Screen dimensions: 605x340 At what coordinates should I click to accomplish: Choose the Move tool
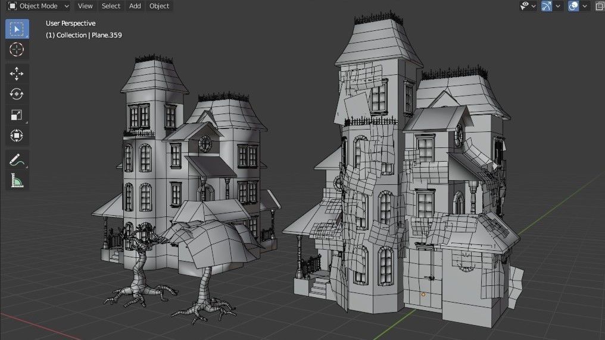coord(17,74)
